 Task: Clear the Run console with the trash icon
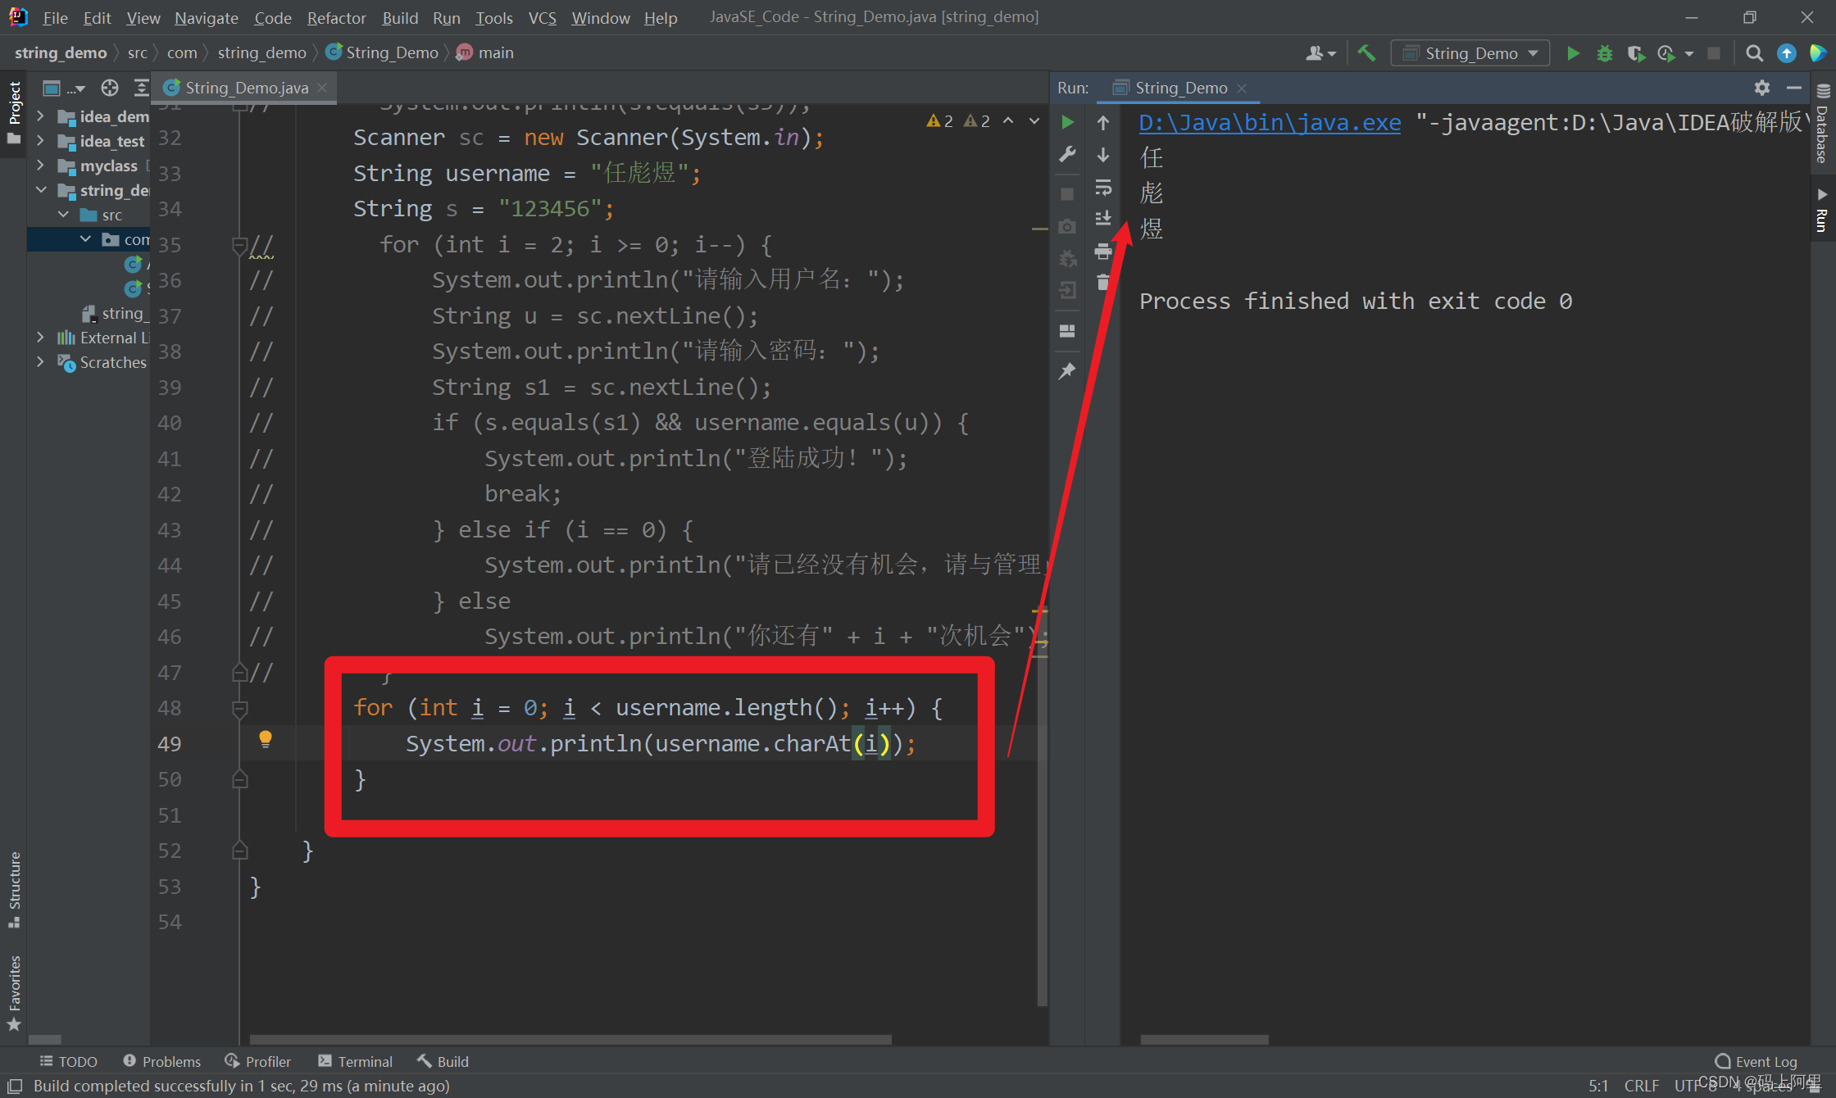click(1104, 283)
